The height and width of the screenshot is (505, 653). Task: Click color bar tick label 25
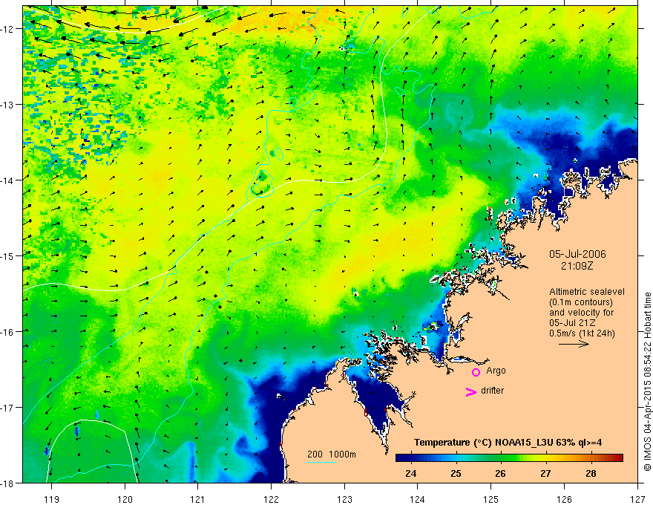pyautogui.click(x=456, y=473)
